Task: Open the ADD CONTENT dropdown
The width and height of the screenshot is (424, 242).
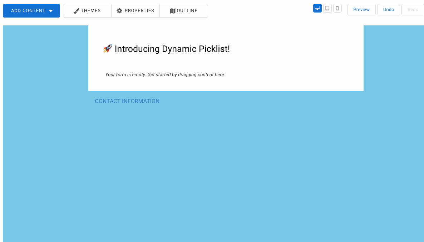Action: (x=31, y=10)
